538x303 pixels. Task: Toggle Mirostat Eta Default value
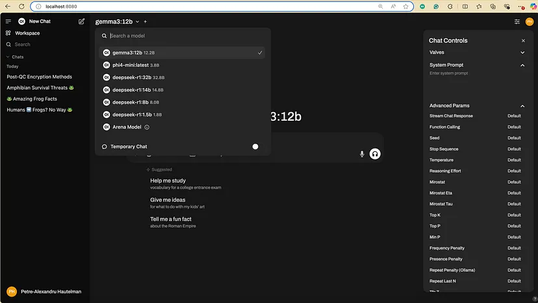[514, 193]
